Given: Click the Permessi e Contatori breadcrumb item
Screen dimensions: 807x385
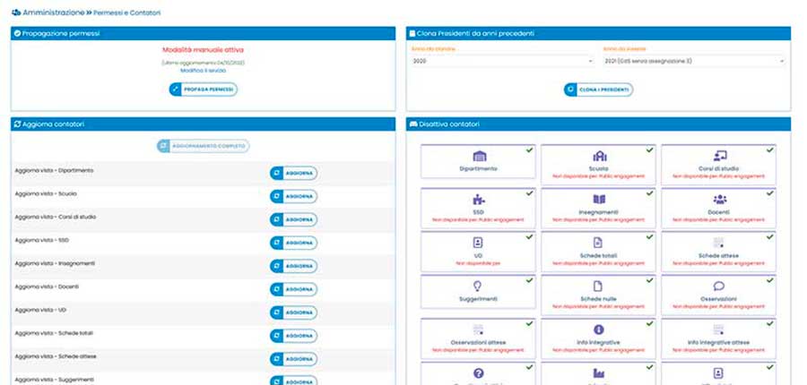Looking at the screenshot, I should 126,13.
